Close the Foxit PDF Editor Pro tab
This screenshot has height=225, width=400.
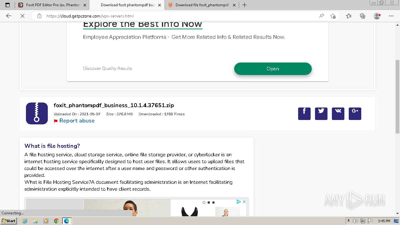tap(85, 5)
